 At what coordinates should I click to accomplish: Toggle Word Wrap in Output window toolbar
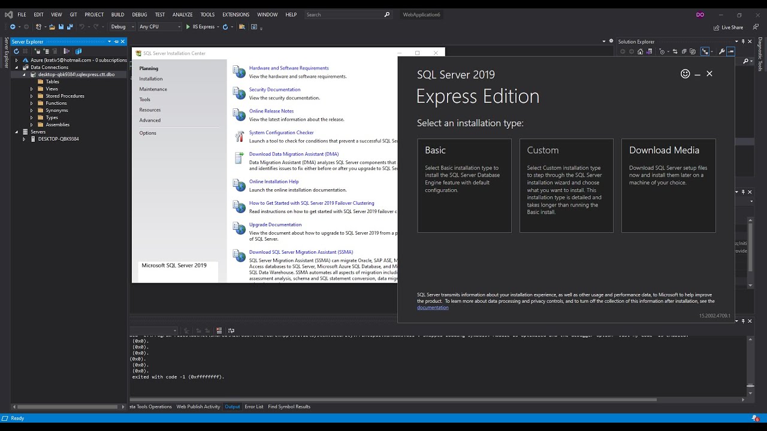[x=231, y=330]
